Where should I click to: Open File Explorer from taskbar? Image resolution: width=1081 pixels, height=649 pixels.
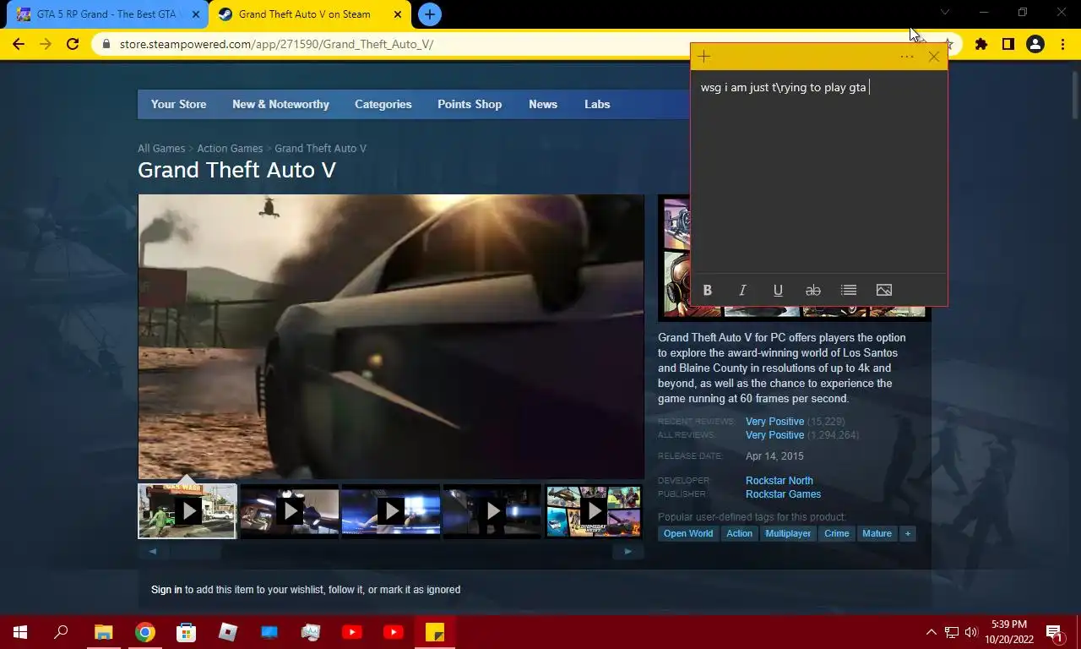[103, 632]
